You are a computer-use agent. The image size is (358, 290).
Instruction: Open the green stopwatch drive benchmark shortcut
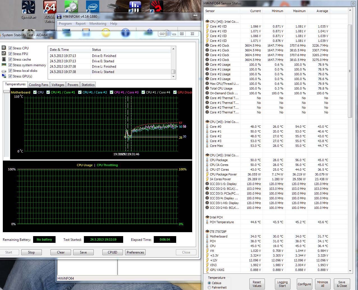point(71,7)
